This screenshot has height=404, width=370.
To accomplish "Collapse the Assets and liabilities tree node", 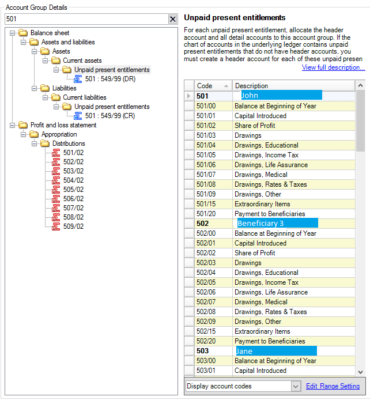I will tap(24, 42).
